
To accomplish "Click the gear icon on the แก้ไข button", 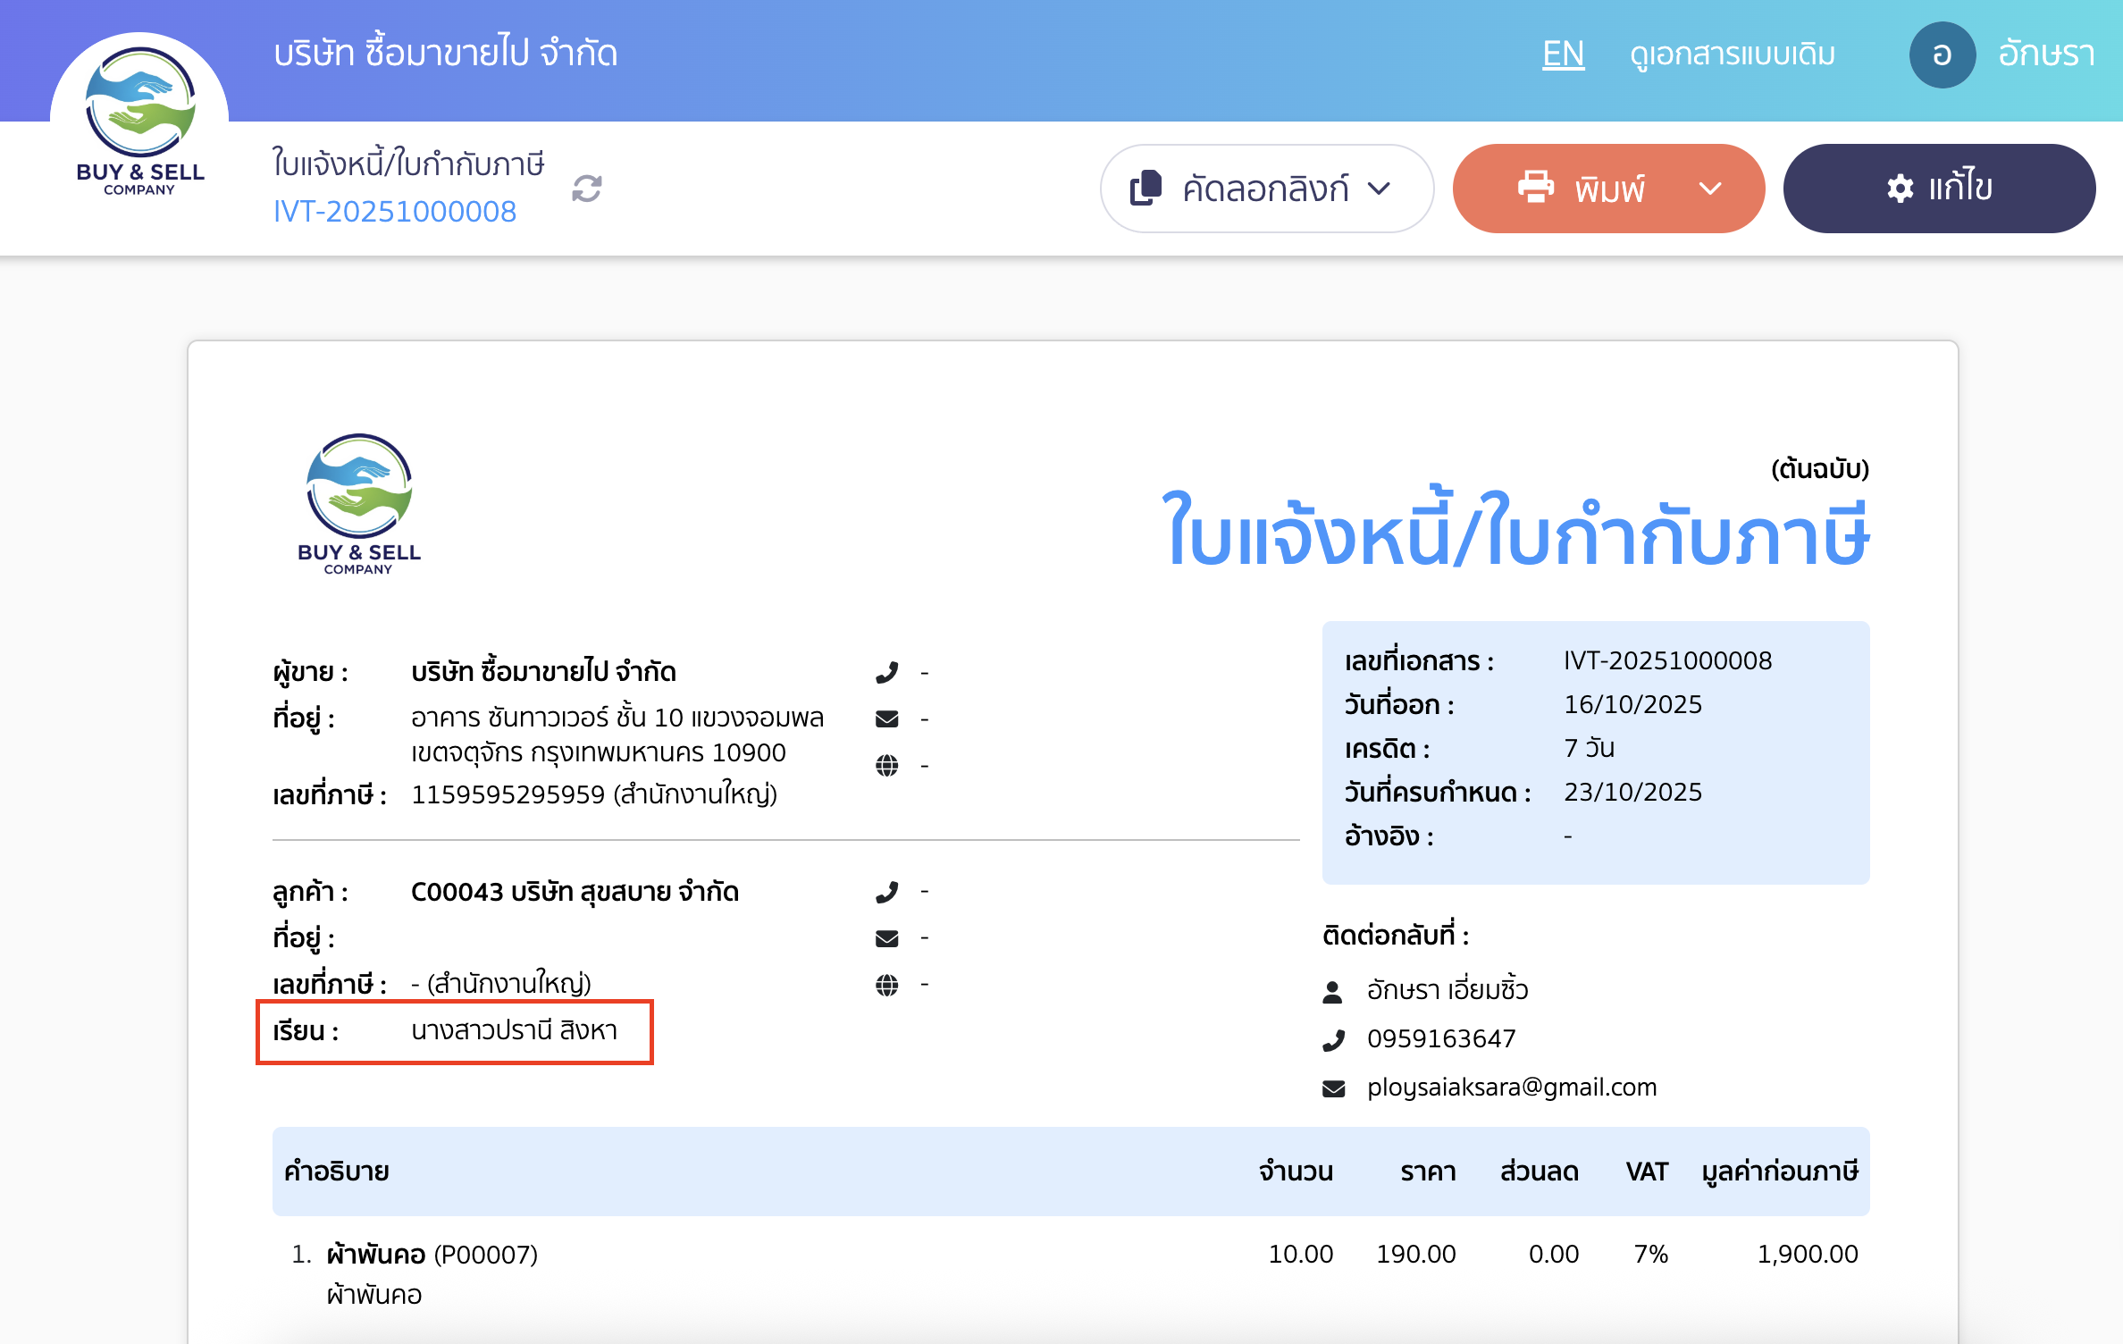I will [1901, 188].
